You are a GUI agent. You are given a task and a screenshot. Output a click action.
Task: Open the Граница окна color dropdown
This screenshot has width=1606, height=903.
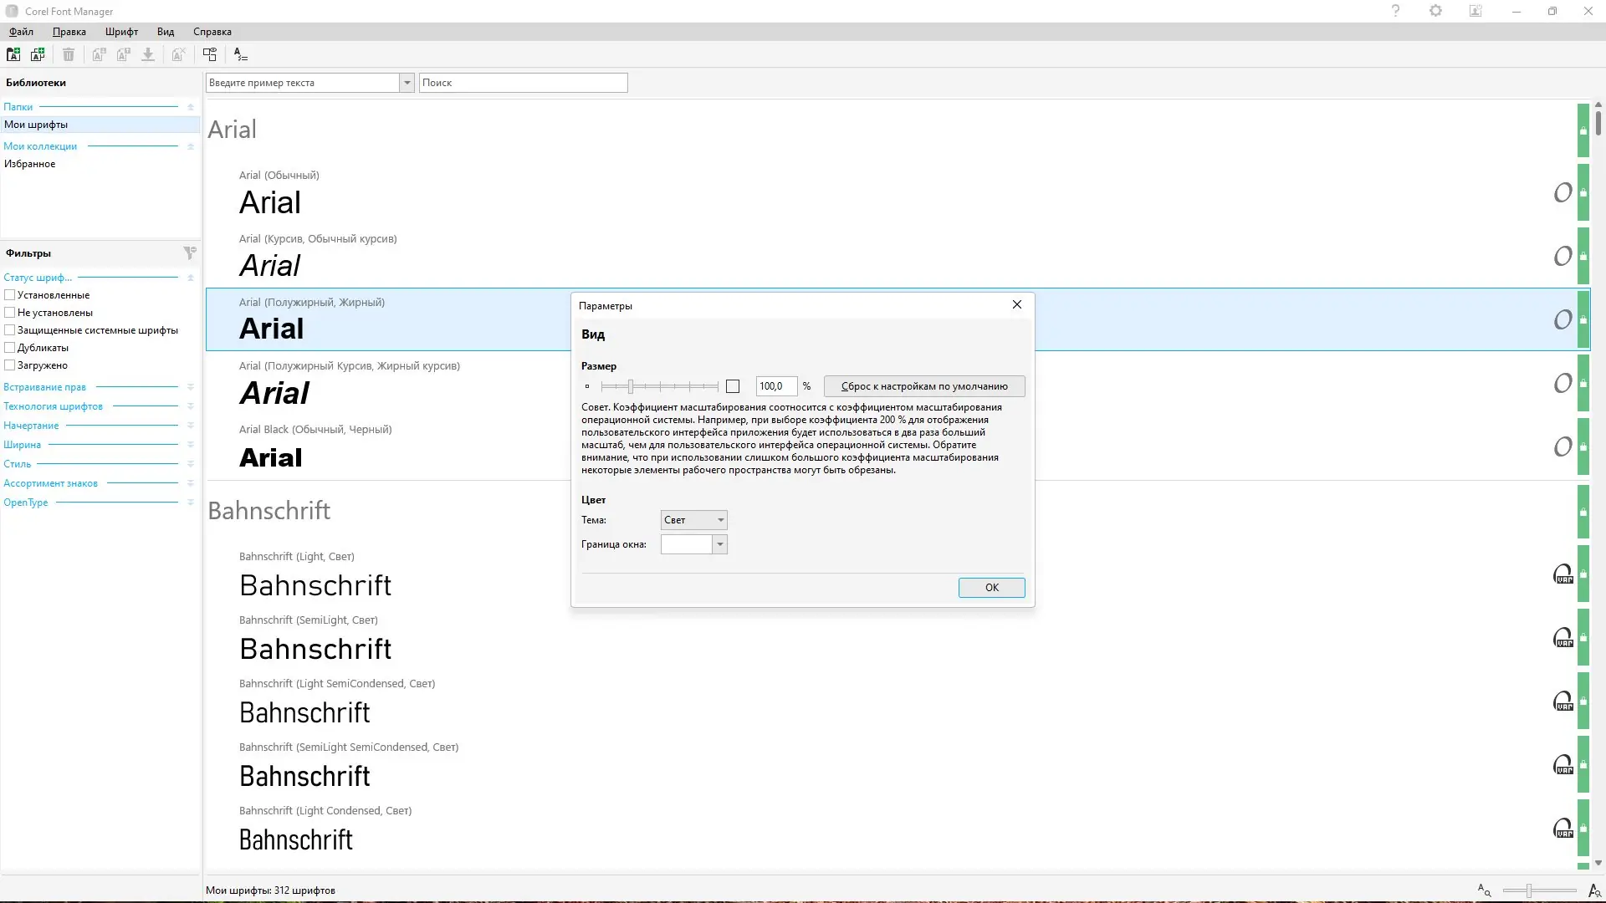pyautogui.click(x=719, y=544)
